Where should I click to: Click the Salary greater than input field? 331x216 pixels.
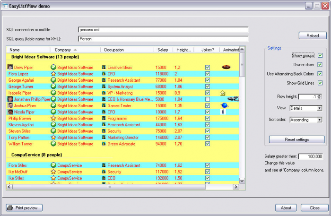pos(310,156)
